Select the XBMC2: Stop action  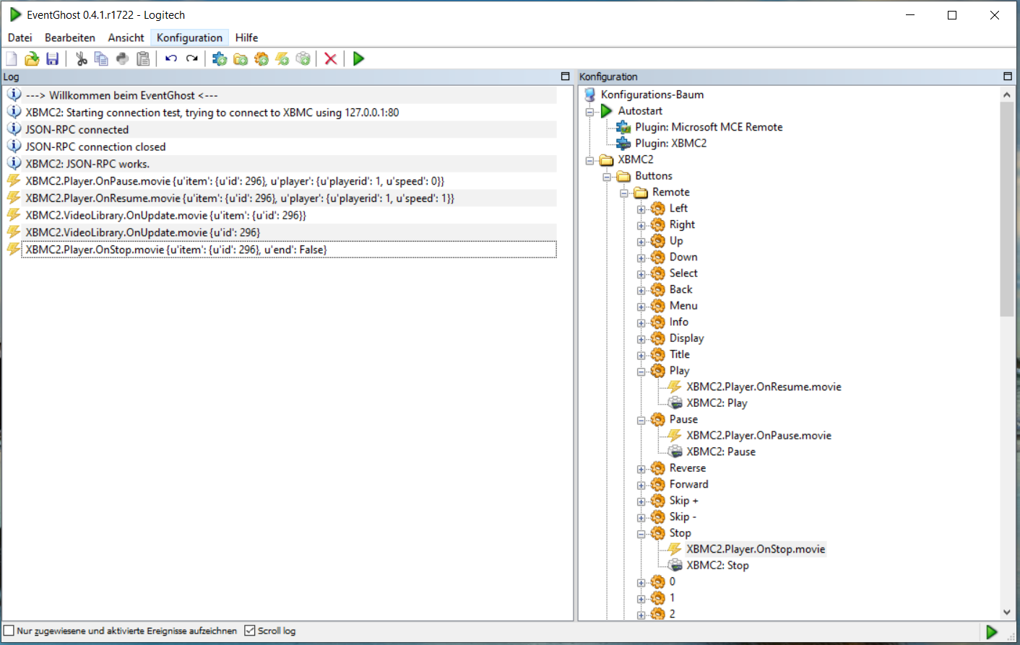click(x=717, y=565)
